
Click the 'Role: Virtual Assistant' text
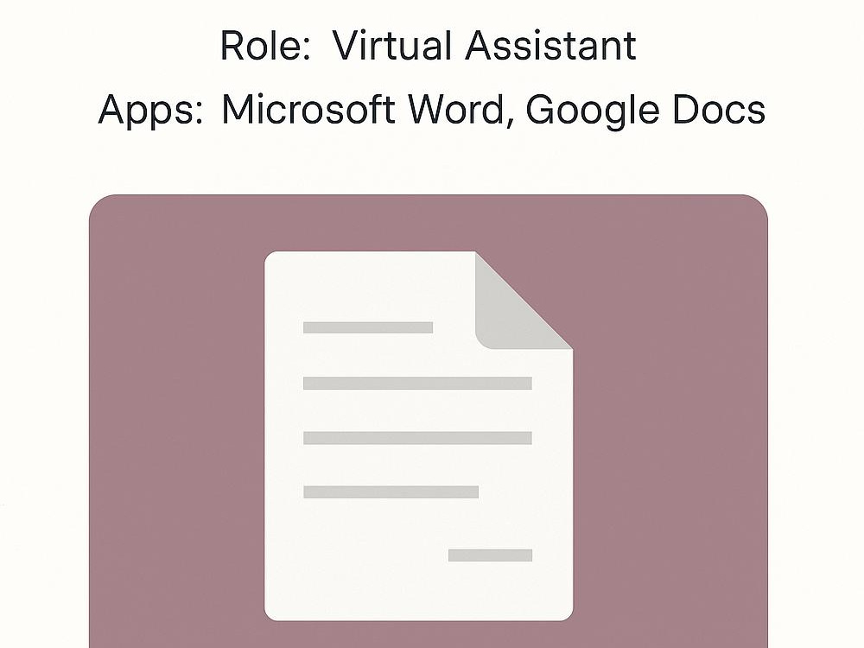429,45
